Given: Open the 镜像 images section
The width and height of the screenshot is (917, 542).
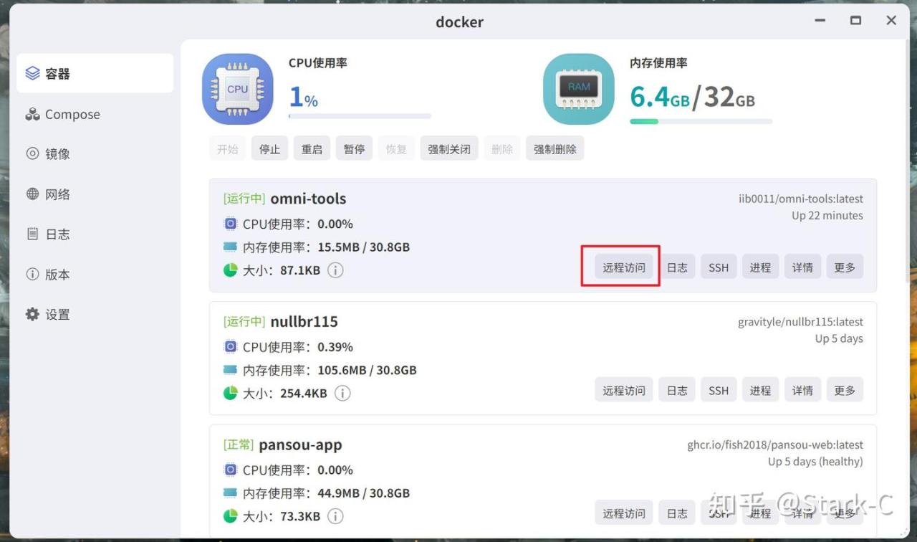Looking at the screenshot, I should point(49,153).
